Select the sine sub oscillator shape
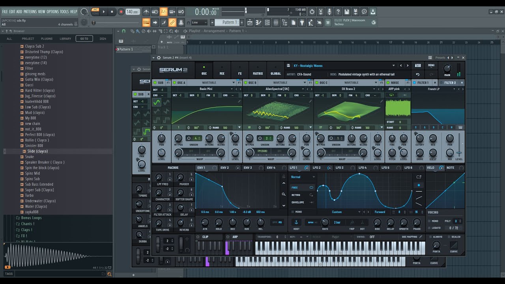 [x=157, y=102]
